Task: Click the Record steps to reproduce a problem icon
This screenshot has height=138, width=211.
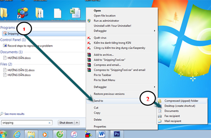Action: [x=5, y=46]
